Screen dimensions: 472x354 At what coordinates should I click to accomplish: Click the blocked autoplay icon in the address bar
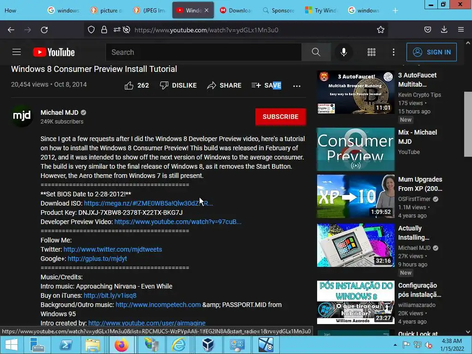coord(127,29)
